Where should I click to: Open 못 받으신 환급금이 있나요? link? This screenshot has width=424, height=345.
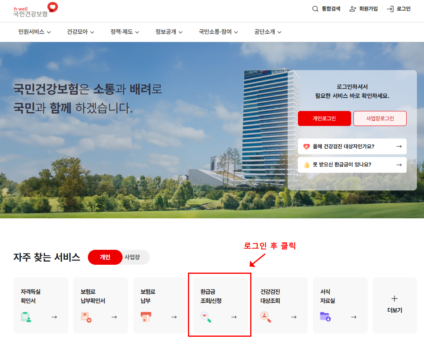[352, 165]
